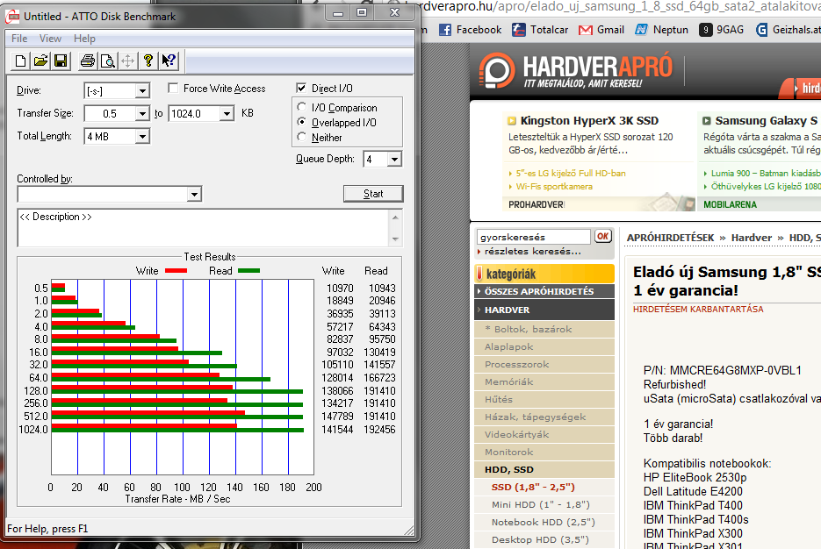Select the Overlapped I/O radio button
The image size is (821, 549).
(301, 122)
